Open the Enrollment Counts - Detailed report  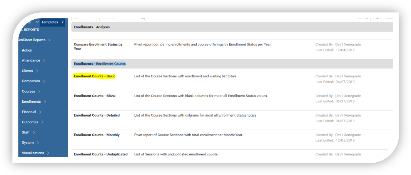click(97, 115)
